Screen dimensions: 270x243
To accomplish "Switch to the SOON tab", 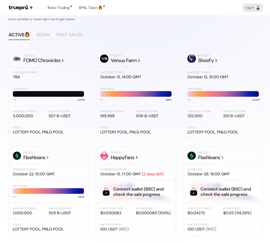I will pyautogui.click(x=43, y=35).
